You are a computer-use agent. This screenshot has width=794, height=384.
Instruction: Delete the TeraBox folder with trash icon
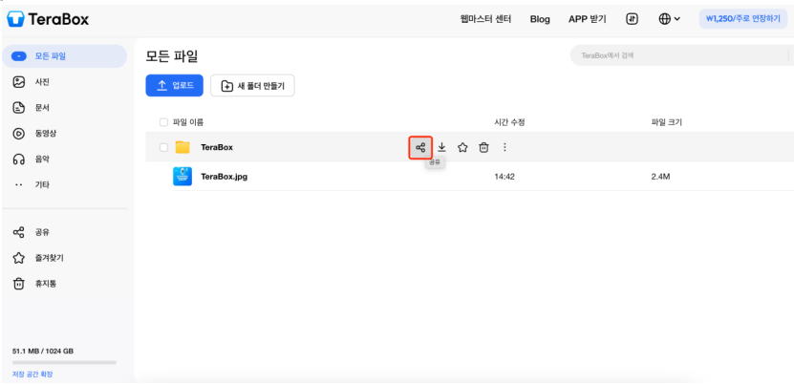coord(483,147)
